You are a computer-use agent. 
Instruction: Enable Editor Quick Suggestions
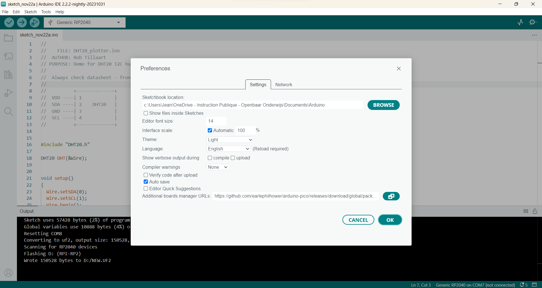[x=146, y=189]
